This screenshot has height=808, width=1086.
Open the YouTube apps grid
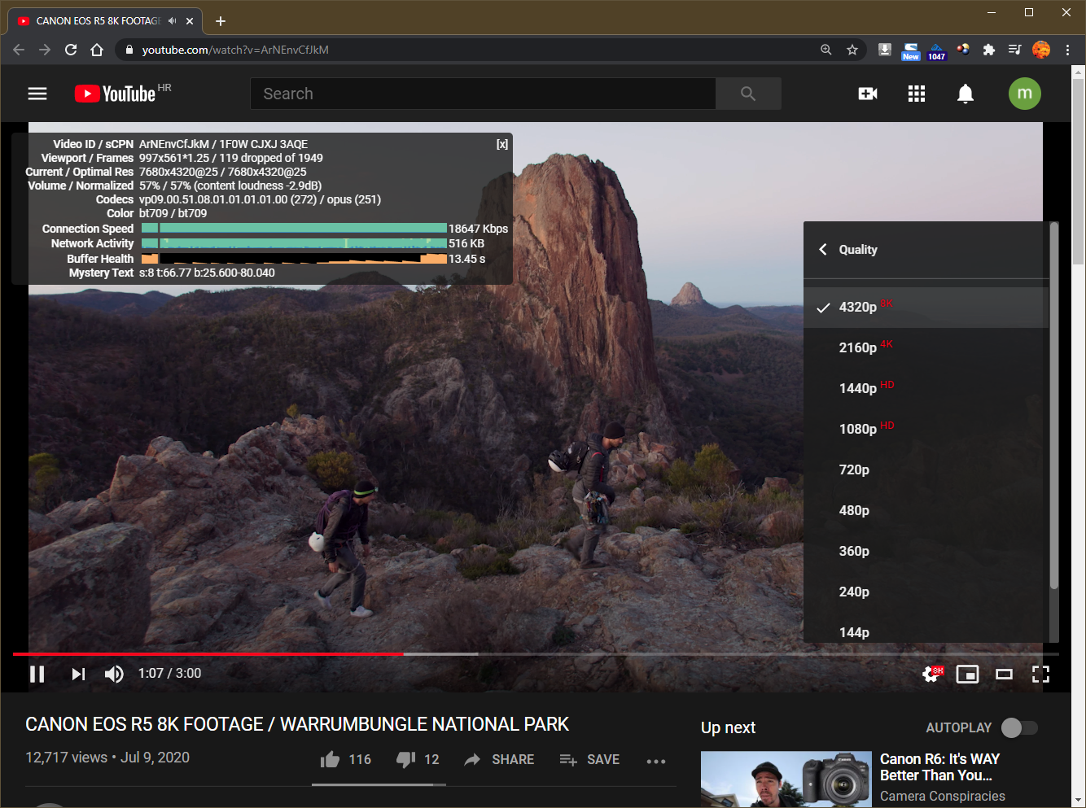(917, 94)
